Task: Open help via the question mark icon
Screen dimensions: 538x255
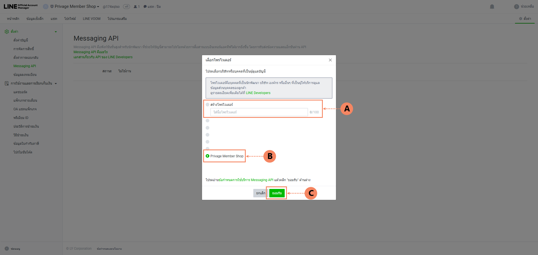Action: pyautogui.click(x=516, y=7)
